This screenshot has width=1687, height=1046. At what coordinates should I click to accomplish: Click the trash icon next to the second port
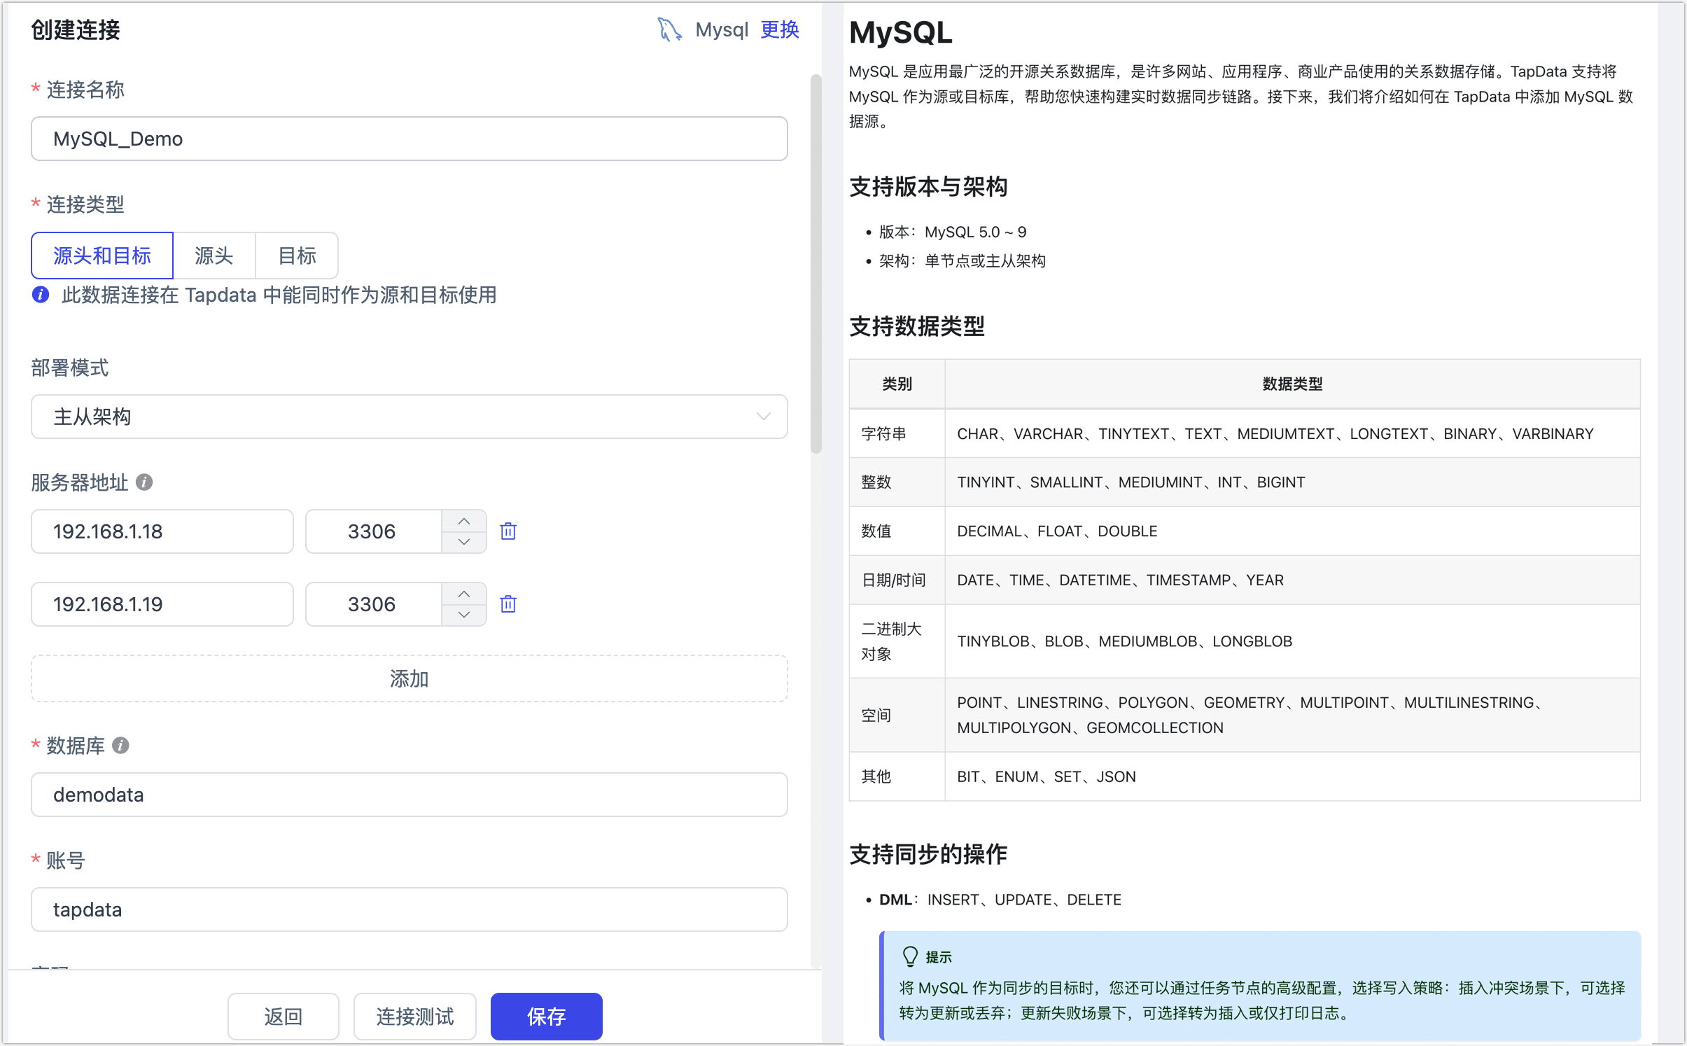(x=507, y=604)
